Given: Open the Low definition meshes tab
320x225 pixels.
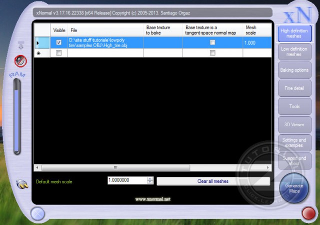Looking at the screenshot, I should (x=294, y=52).
